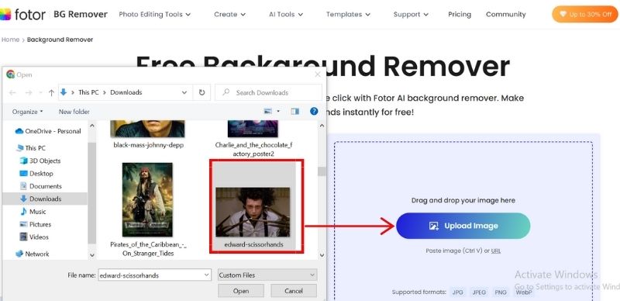Click the JPG supported format tag
Screen dimensions: 620x301
coord(457,292)
